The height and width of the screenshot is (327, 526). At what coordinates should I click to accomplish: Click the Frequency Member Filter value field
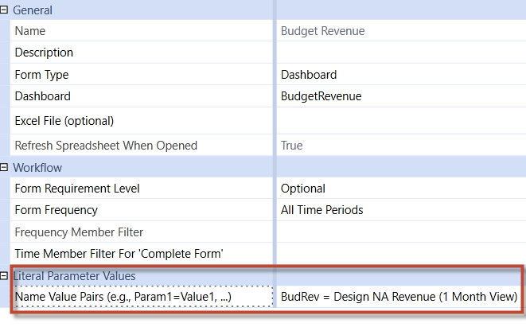click(x=398, y=232)
